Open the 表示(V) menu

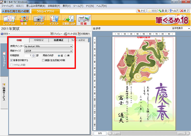(x=66, y=6)
